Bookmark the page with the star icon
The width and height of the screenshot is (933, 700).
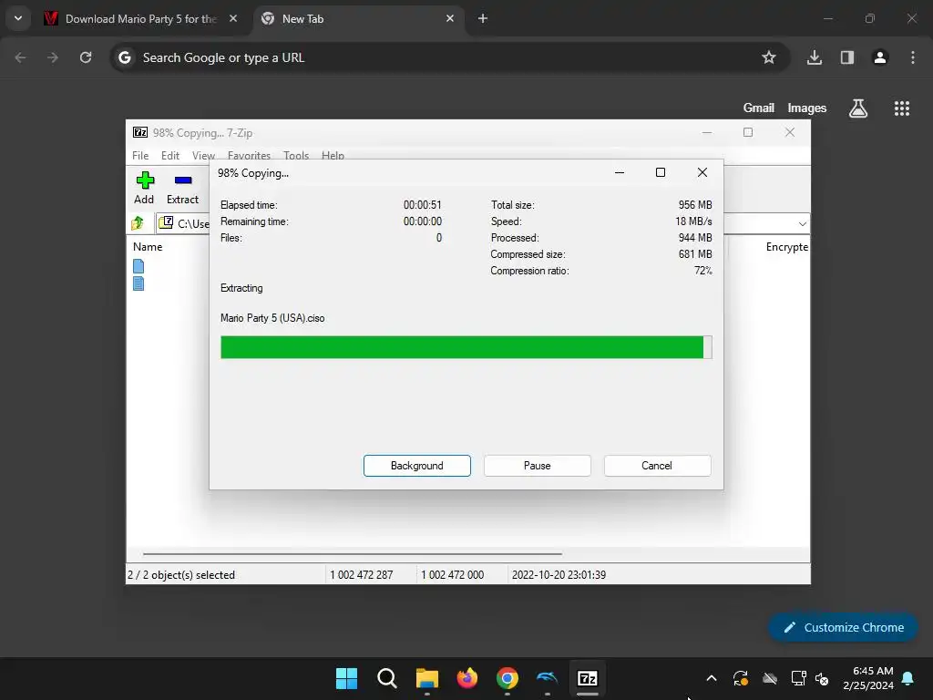point(769,57)
